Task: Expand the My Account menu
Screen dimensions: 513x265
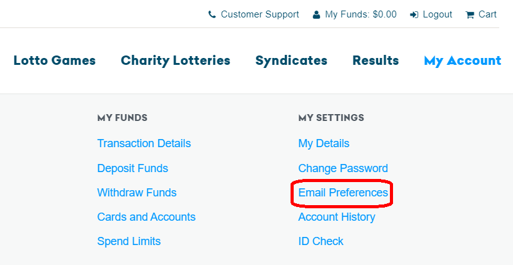Action: pos(462,61)
